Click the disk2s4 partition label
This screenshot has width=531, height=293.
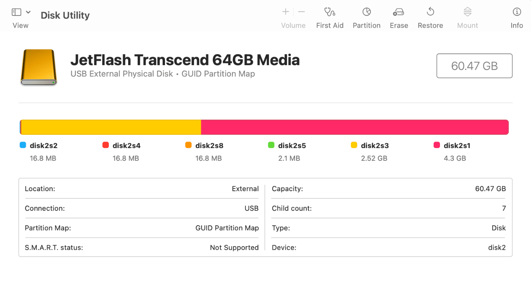point(126,145)
